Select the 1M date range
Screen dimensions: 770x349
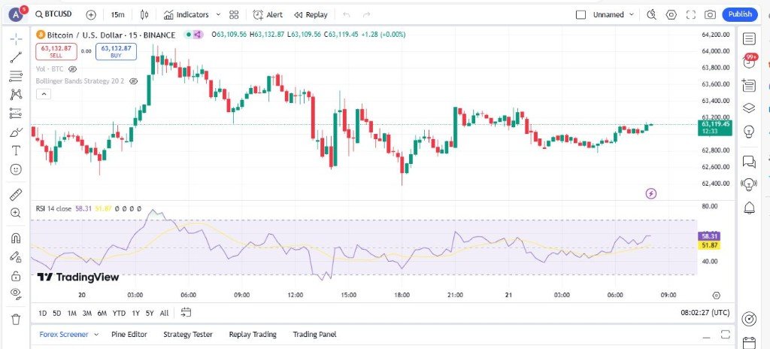[71, 313]
